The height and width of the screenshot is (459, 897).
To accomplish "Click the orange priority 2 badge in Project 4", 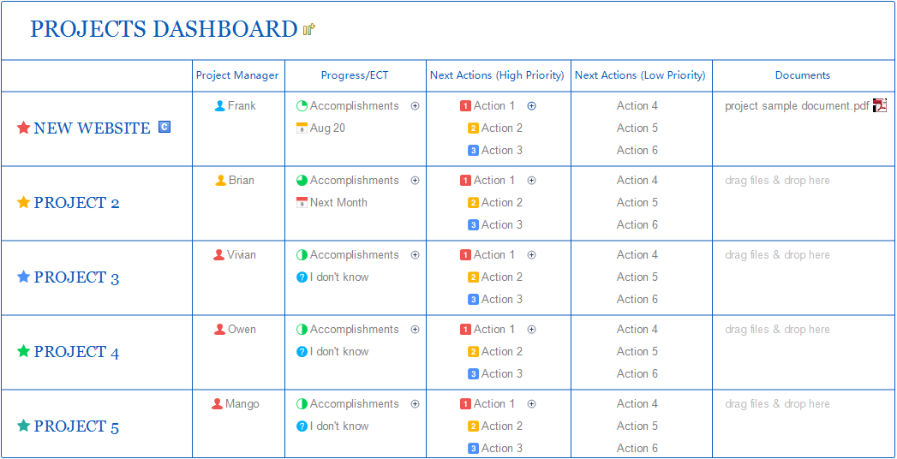I will pyautogui.click(x=473, y=352).
